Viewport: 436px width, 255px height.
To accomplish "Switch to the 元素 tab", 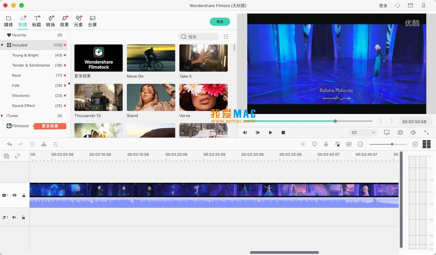I will (x=78, y=21).
